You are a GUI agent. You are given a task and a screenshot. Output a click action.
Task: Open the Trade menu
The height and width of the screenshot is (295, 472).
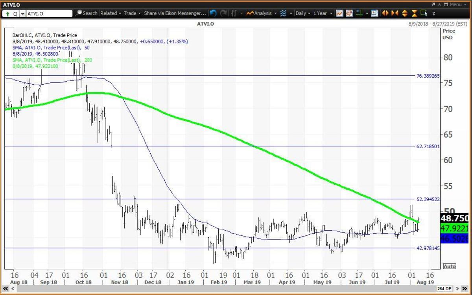click(x=132, y=13)
